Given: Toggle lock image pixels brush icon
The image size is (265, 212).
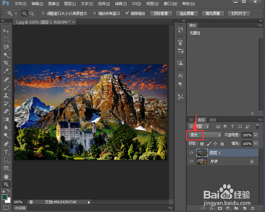Looking at the screenshot, I should coord(209,144).
